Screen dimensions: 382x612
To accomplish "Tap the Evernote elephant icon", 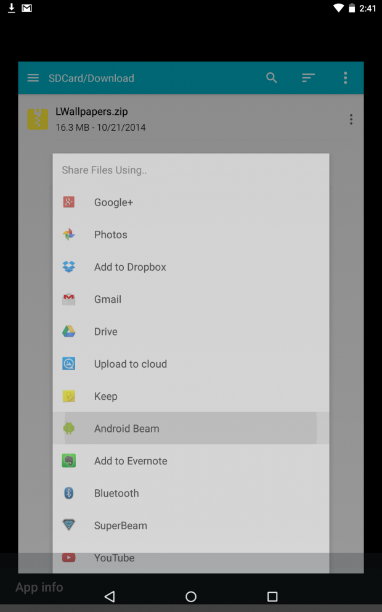I will point(68,461).
